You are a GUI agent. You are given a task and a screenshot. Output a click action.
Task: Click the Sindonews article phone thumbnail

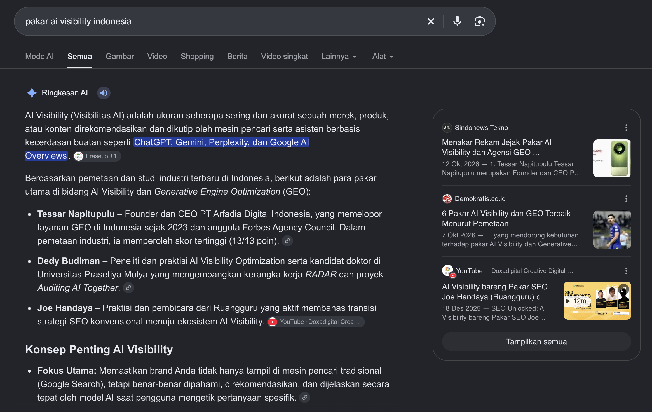point(612,158)
